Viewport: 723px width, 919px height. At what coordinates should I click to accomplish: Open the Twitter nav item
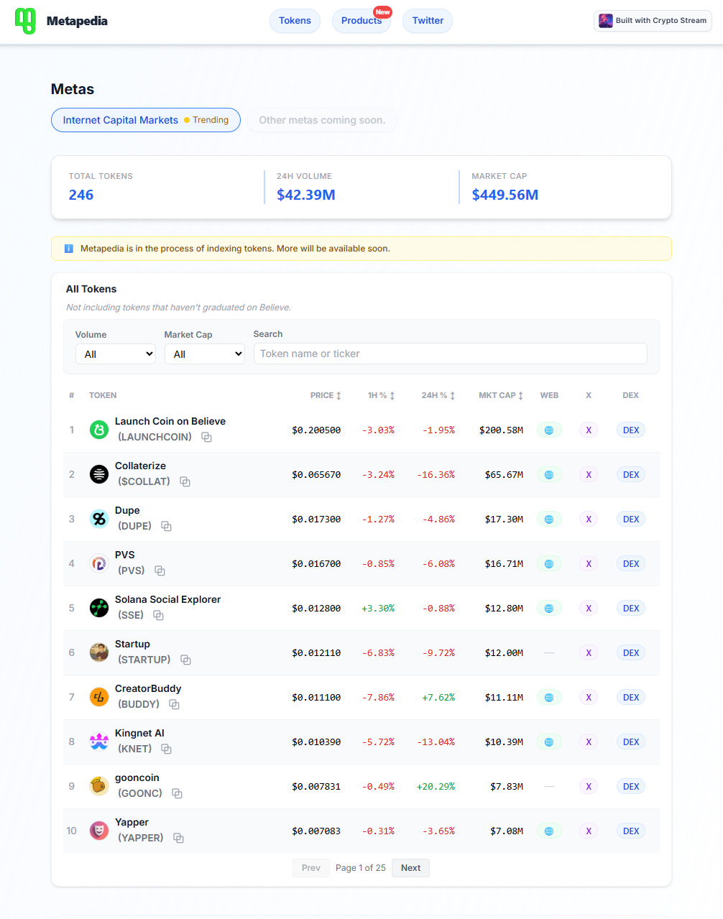tap(428, 21)
